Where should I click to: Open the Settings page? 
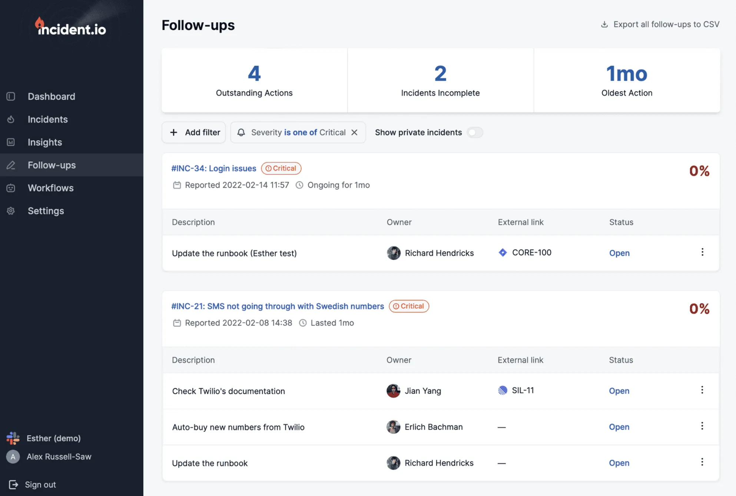pyautogui.click(x=46, y=211)
